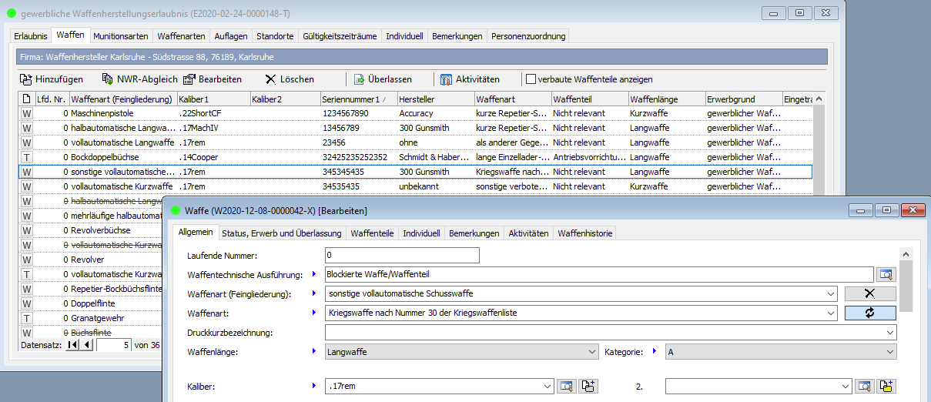Expand the Waffenart (Feingliederung) dropdown
This screenshot has width=931, height=402.
pos(829,293)
